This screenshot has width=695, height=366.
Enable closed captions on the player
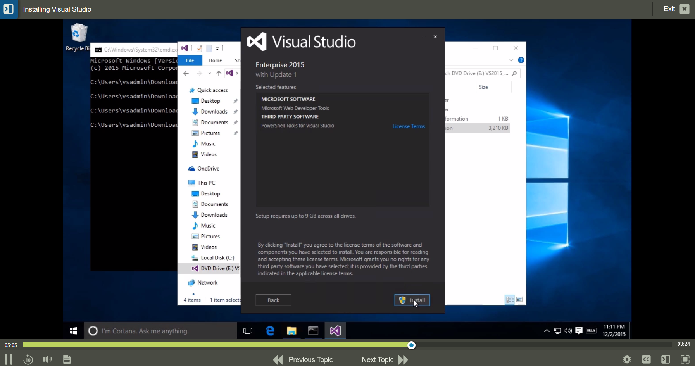[647, 359]
